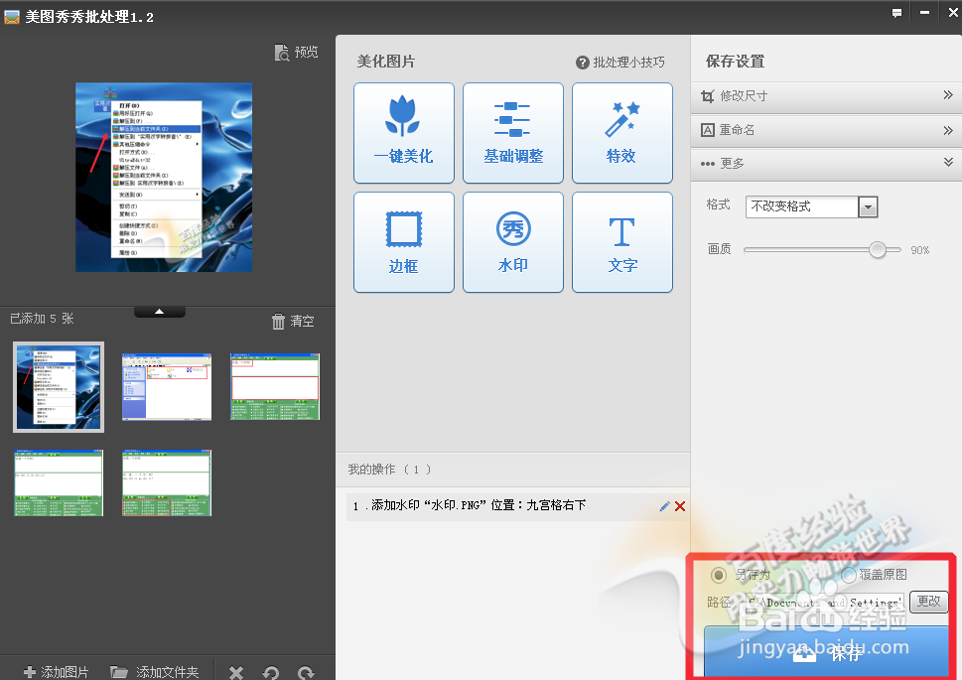Edit the watermark operation with pencil icon

click(664, 506)
